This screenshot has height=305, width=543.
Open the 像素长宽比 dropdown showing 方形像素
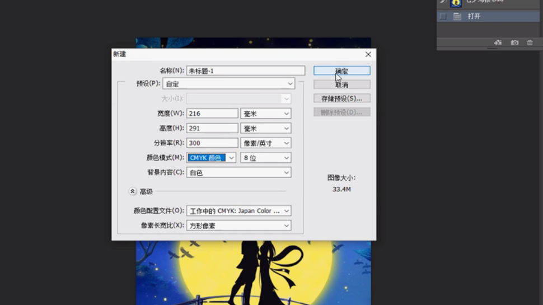[x=238, y=226]
